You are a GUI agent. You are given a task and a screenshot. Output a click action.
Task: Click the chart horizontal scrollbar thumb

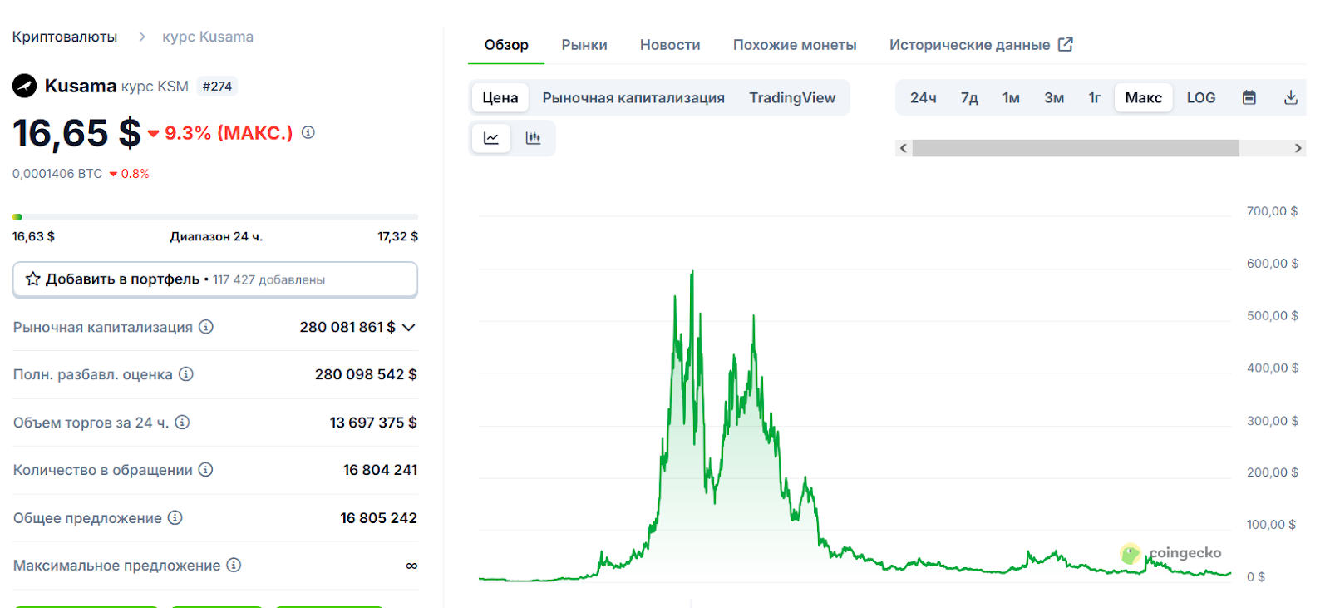(x=1076, y=148)
